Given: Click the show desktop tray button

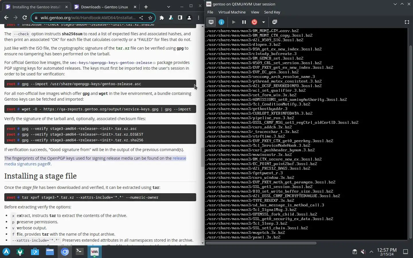Looking at the screenshot, I should [406, 252].
